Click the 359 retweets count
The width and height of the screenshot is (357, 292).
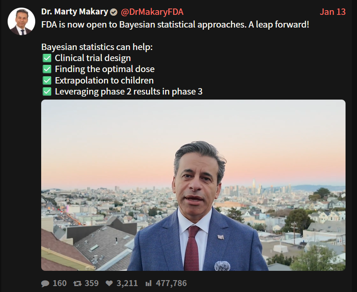[91, 283]
